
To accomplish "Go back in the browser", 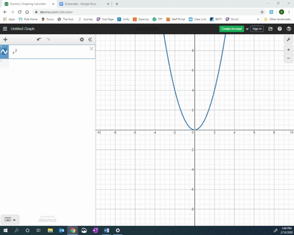I will [5, 12].
